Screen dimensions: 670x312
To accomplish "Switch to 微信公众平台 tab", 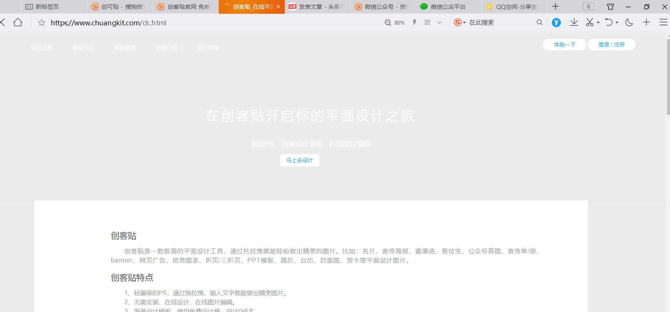I will (x=449, y=7).
